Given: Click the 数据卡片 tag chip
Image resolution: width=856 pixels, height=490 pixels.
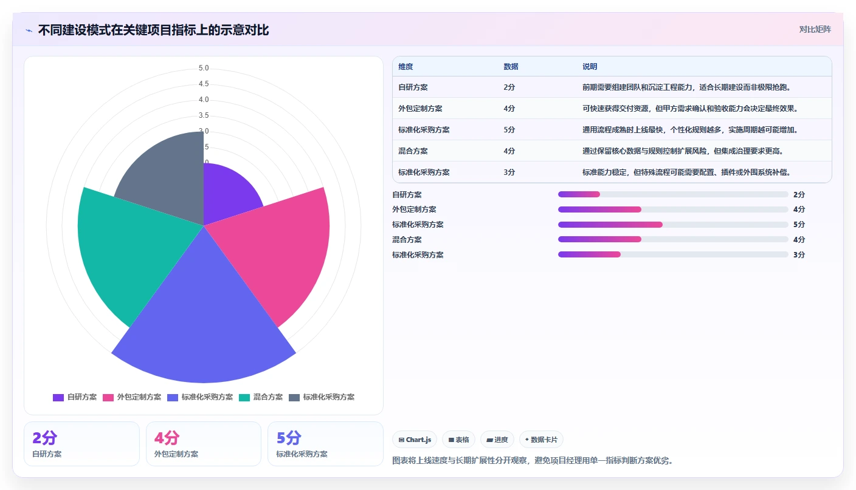Looking at the screenshot, I should pyautogui.click(x=541, y=440).
